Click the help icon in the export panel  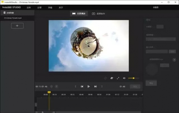(x=174, y=60)
